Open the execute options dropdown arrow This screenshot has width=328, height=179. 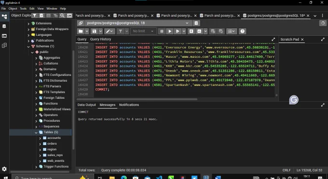point(184,31)
